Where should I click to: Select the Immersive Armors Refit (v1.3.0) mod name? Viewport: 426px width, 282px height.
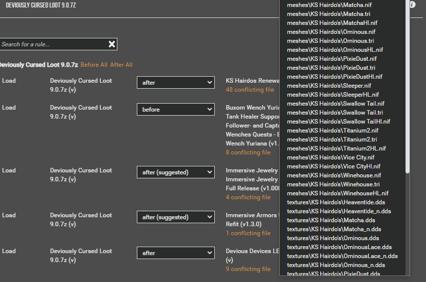click(251, 220)
